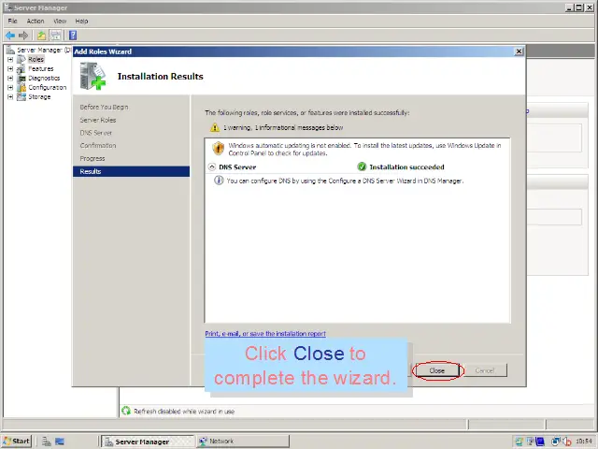Click '1 warning, 1 informational messages below' text
Screen dimensions: 598x449
point(283,127)
